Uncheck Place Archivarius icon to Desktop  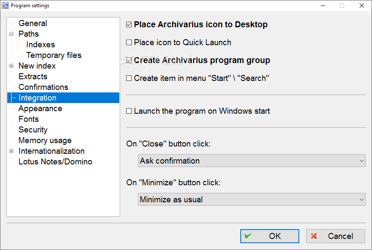[x=129, y=25]
